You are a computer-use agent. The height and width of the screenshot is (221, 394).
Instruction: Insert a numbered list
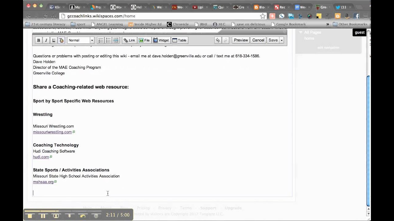point(101,40)
